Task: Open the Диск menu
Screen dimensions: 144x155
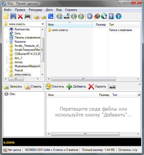Action: click(49, 10)
